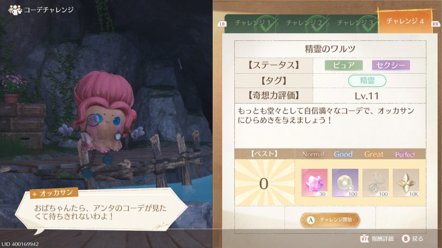Click the purple セクシー status tag
The height and width of the screenshot is (248, 442).
(x=391, y=65)
